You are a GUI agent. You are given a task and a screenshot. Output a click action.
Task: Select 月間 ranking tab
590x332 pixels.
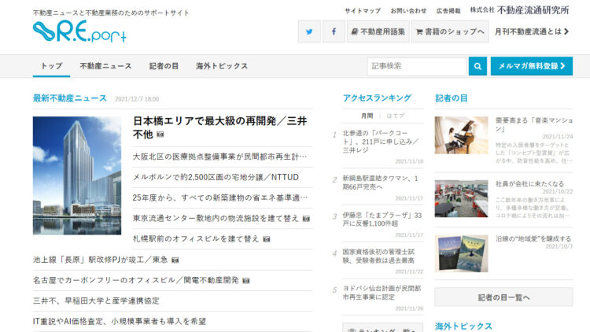click(x=367, y=116)
